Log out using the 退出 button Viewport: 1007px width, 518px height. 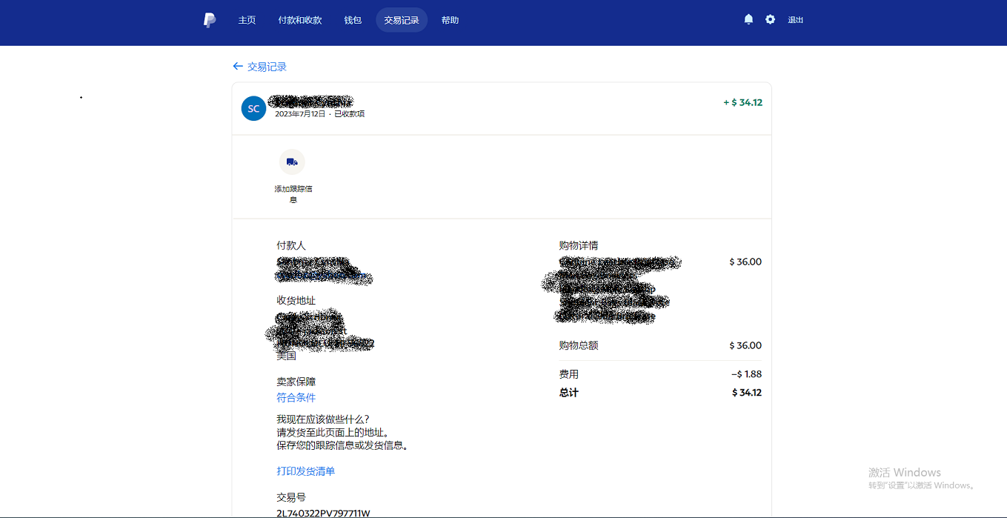pos(796,20)
